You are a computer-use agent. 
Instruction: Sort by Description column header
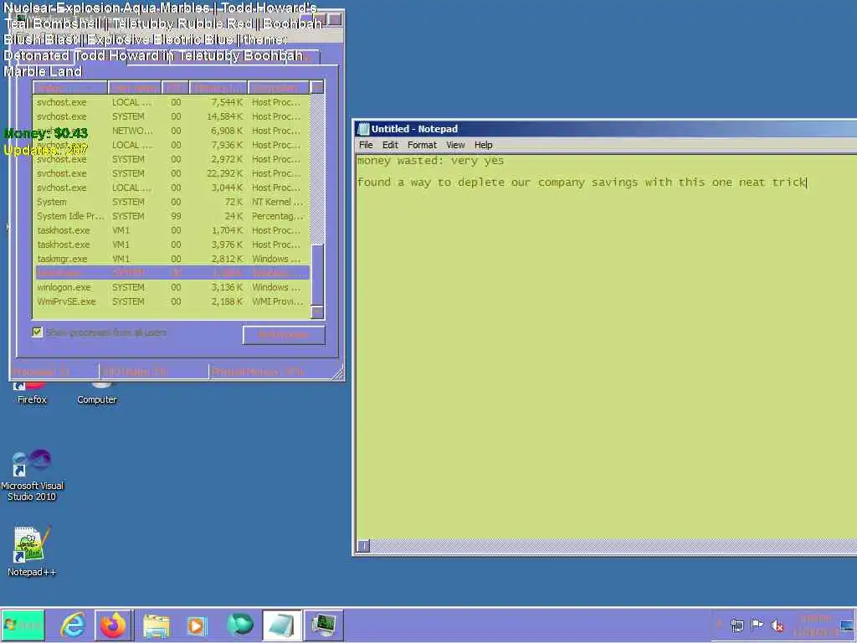tap(278, 87)
